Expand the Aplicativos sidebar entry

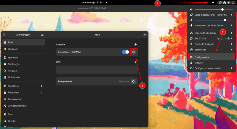[x=41, y=86]
